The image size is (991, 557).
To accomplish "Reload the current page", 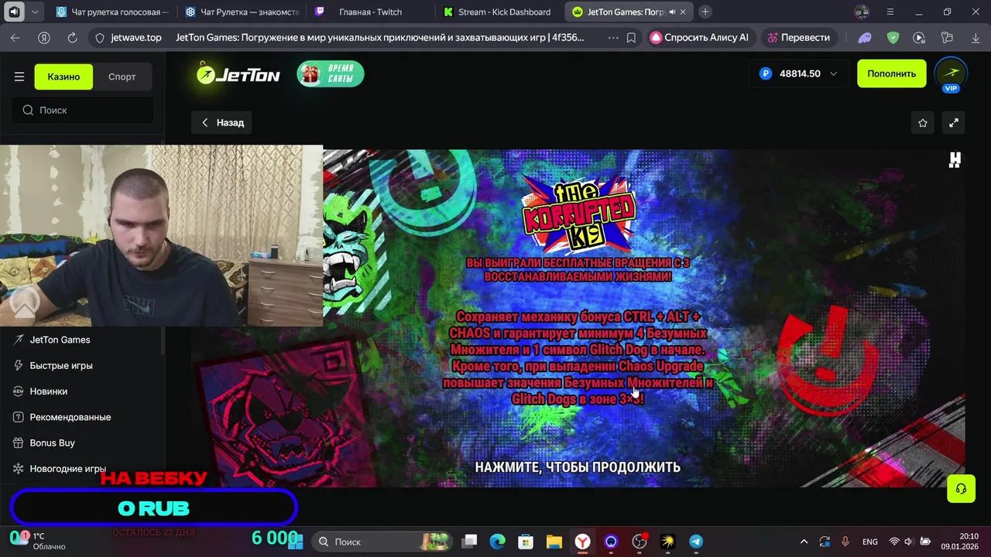I will [72, 37].
